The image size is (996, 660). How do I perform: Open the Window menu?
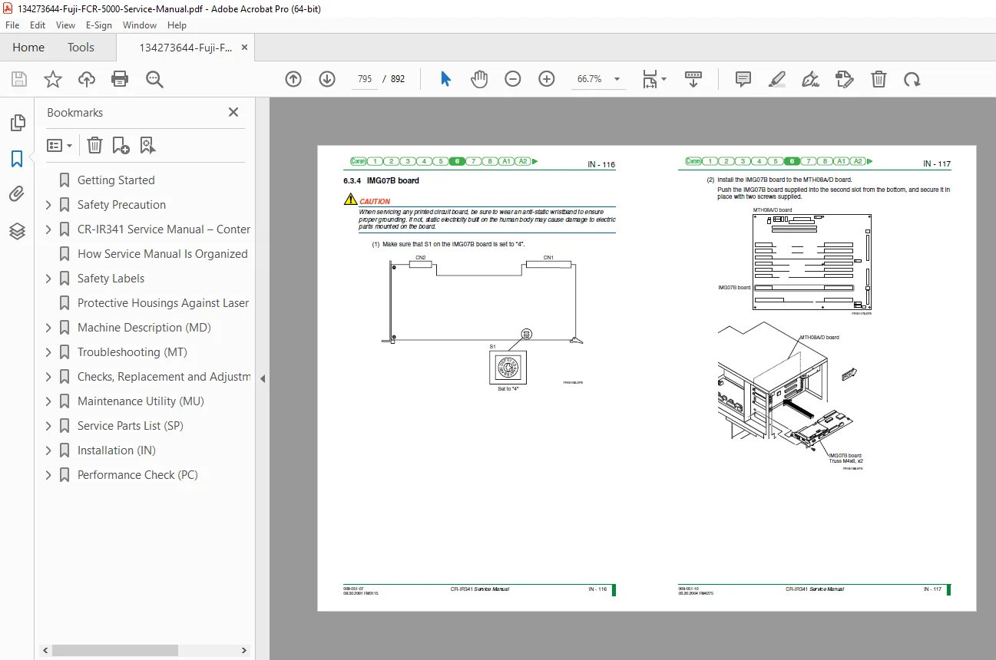(140, 25)
